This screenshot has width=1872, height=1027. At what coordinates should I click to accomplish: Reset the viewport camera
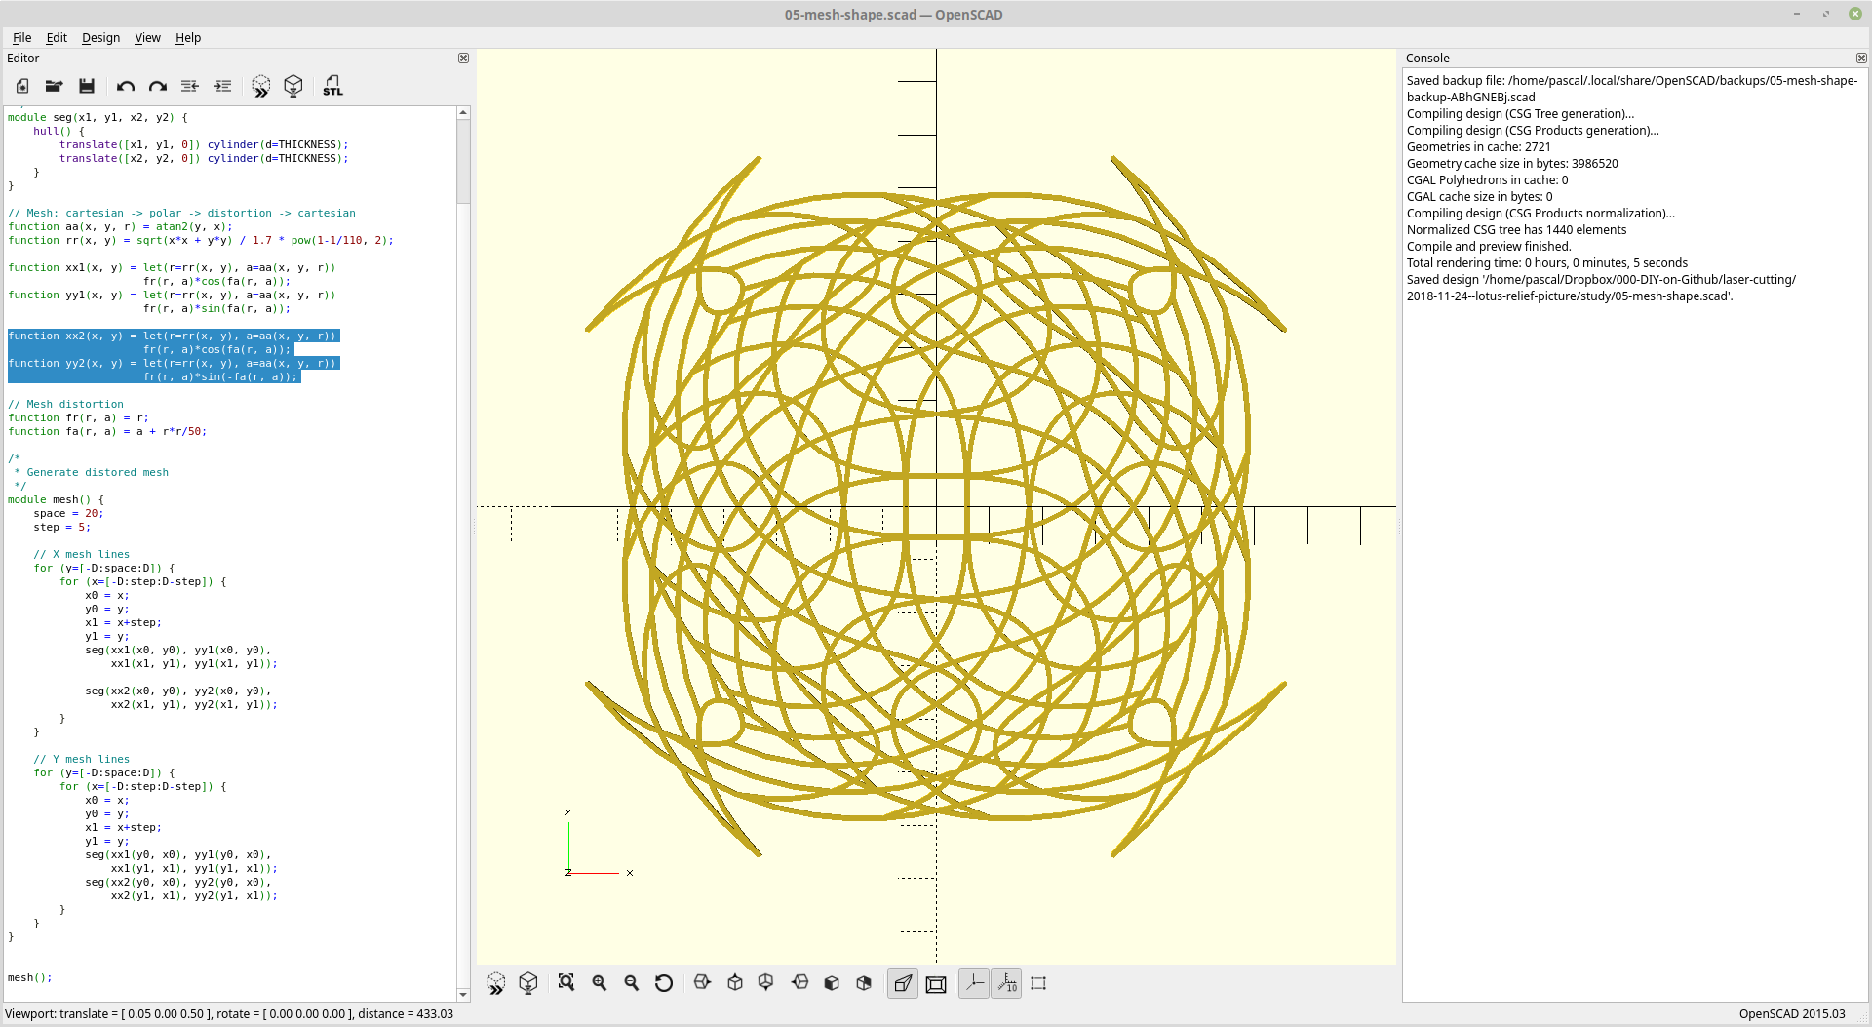(664, 983)
